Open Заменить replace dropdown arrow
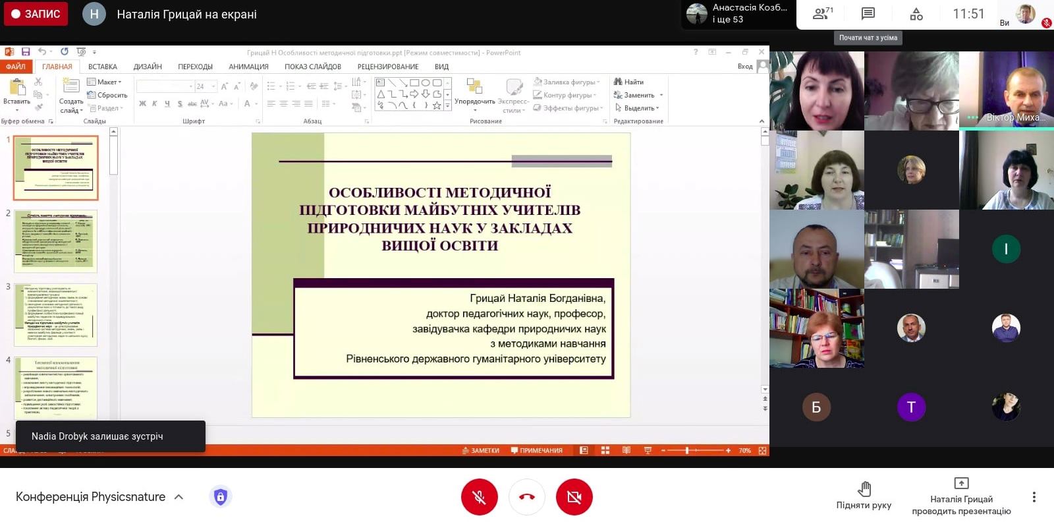 [x=661, y=95]
